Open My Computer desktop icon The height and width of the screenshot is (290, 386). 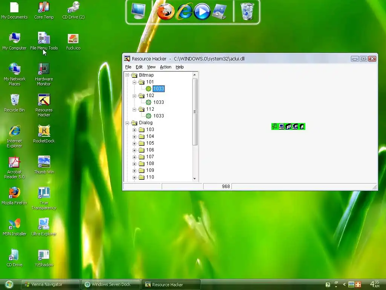click(x=14, y=41)
